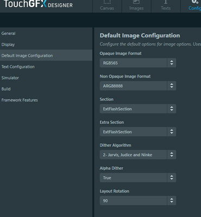This screenshot has height=217, width=201.
Task: Expand the Section ExtFlashSection dropdown
Action: [x=138, y=108]
